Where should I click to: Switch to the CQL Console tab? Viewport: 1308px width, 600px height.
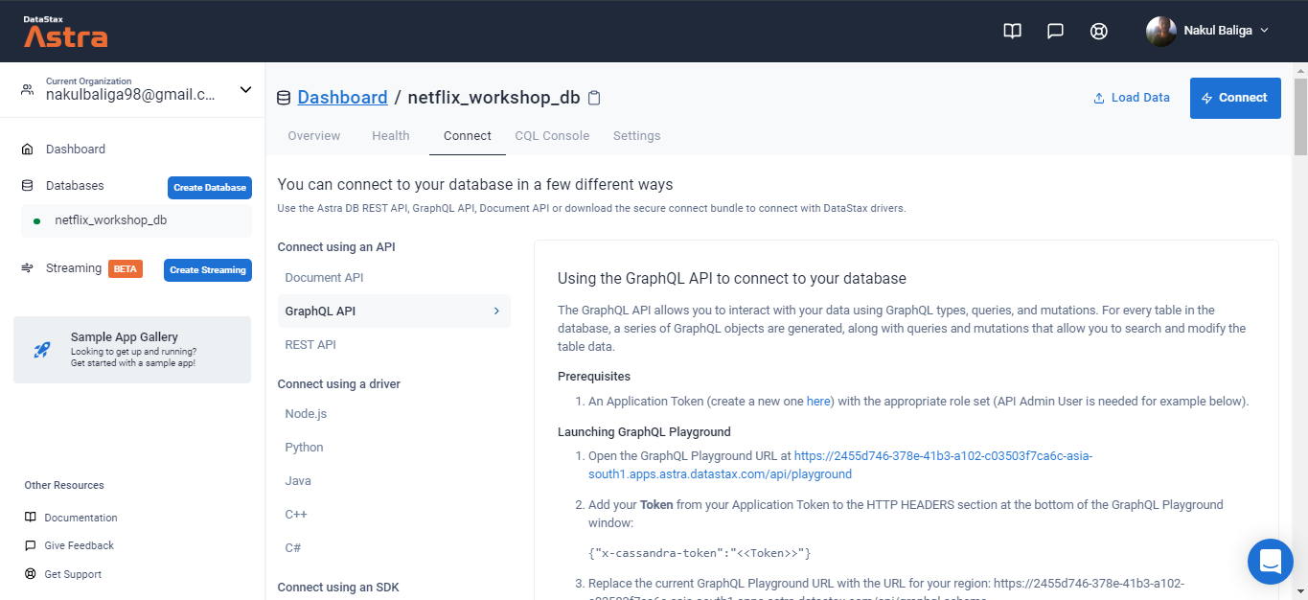(552, 135)
